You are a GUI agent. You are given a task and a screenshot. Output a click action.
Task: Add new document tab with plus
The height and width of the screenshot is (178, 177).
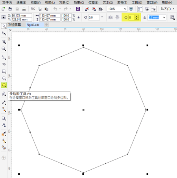(46, 24)
